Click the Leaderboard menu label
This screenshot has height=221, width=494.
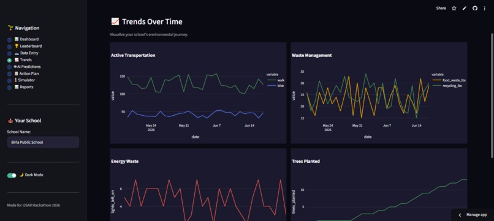31,47
